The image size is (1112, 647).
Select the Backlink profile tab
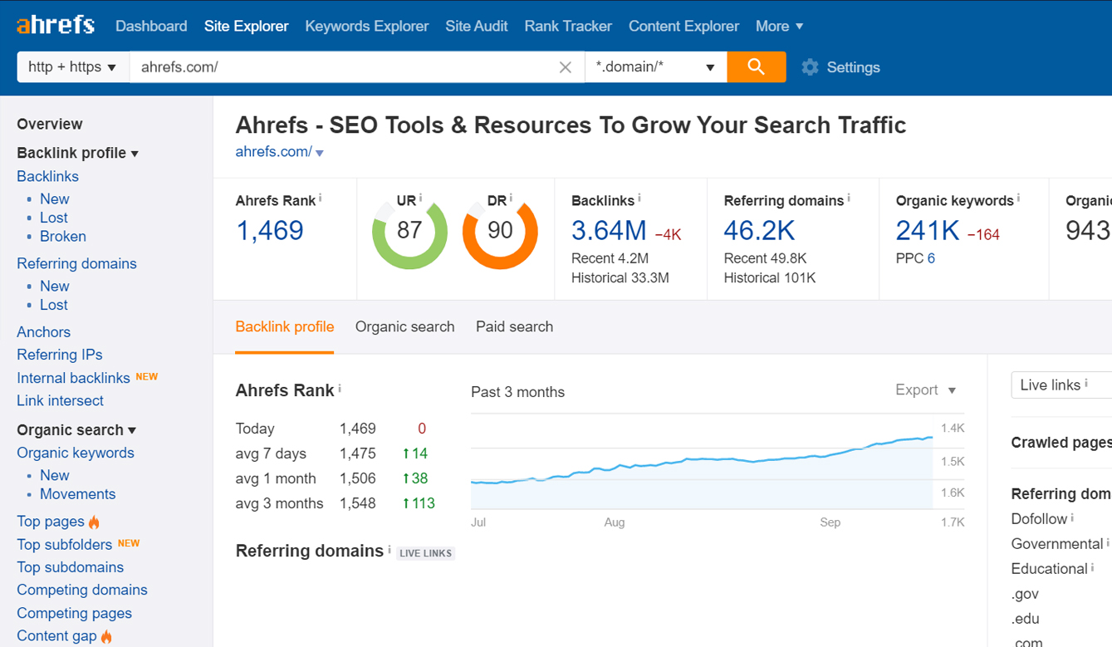[x=285, y=326]
